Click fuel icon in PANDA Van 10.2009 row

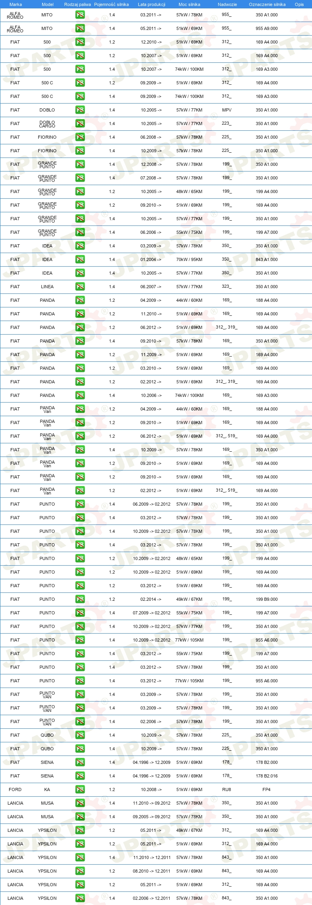[80, 450]
